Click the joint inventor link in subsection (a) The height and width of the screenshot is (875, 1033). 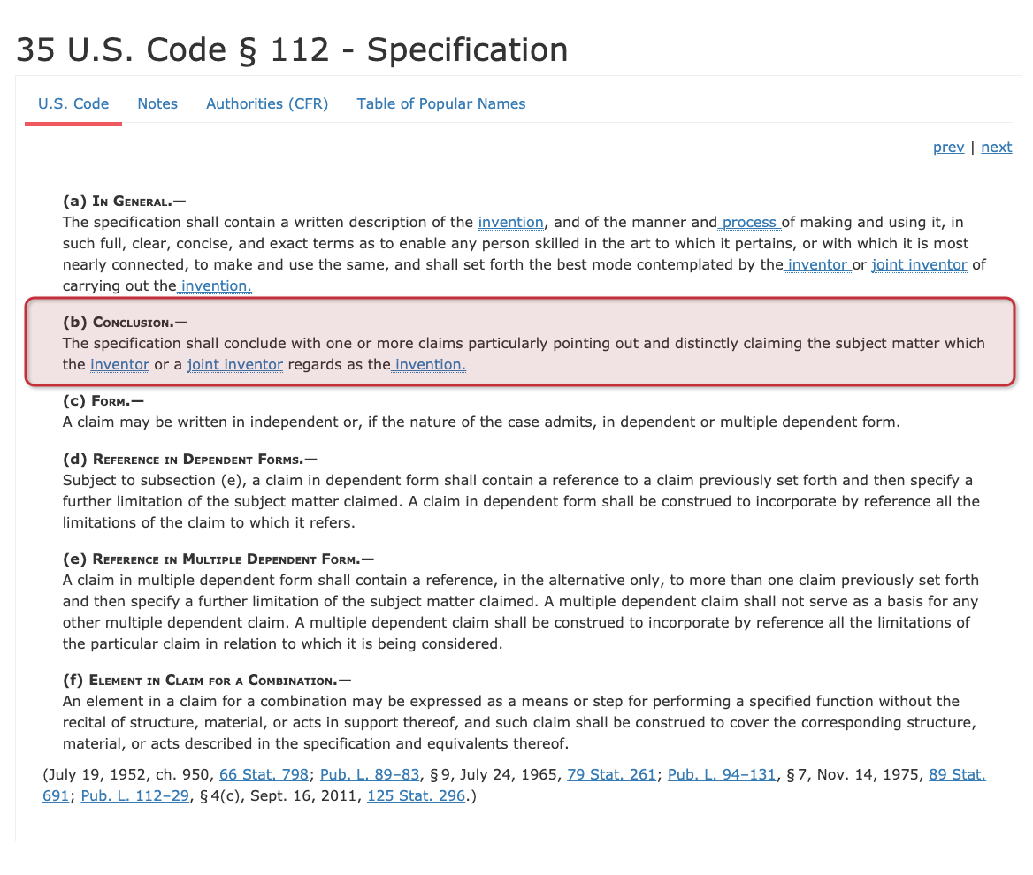click(x=919, y=264)
